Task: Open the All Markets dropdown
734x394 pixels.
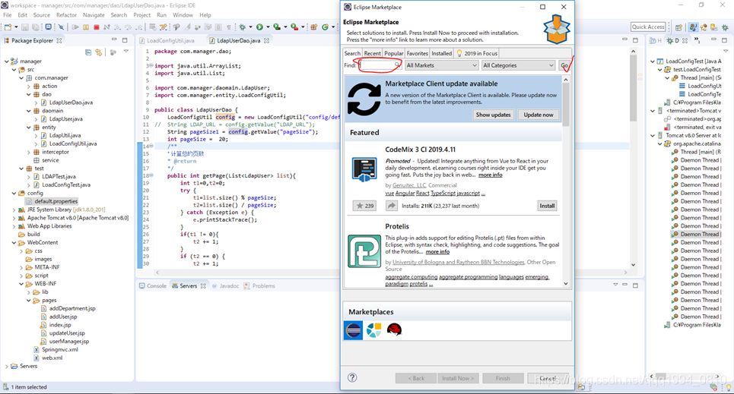Action: click(441, 65)
